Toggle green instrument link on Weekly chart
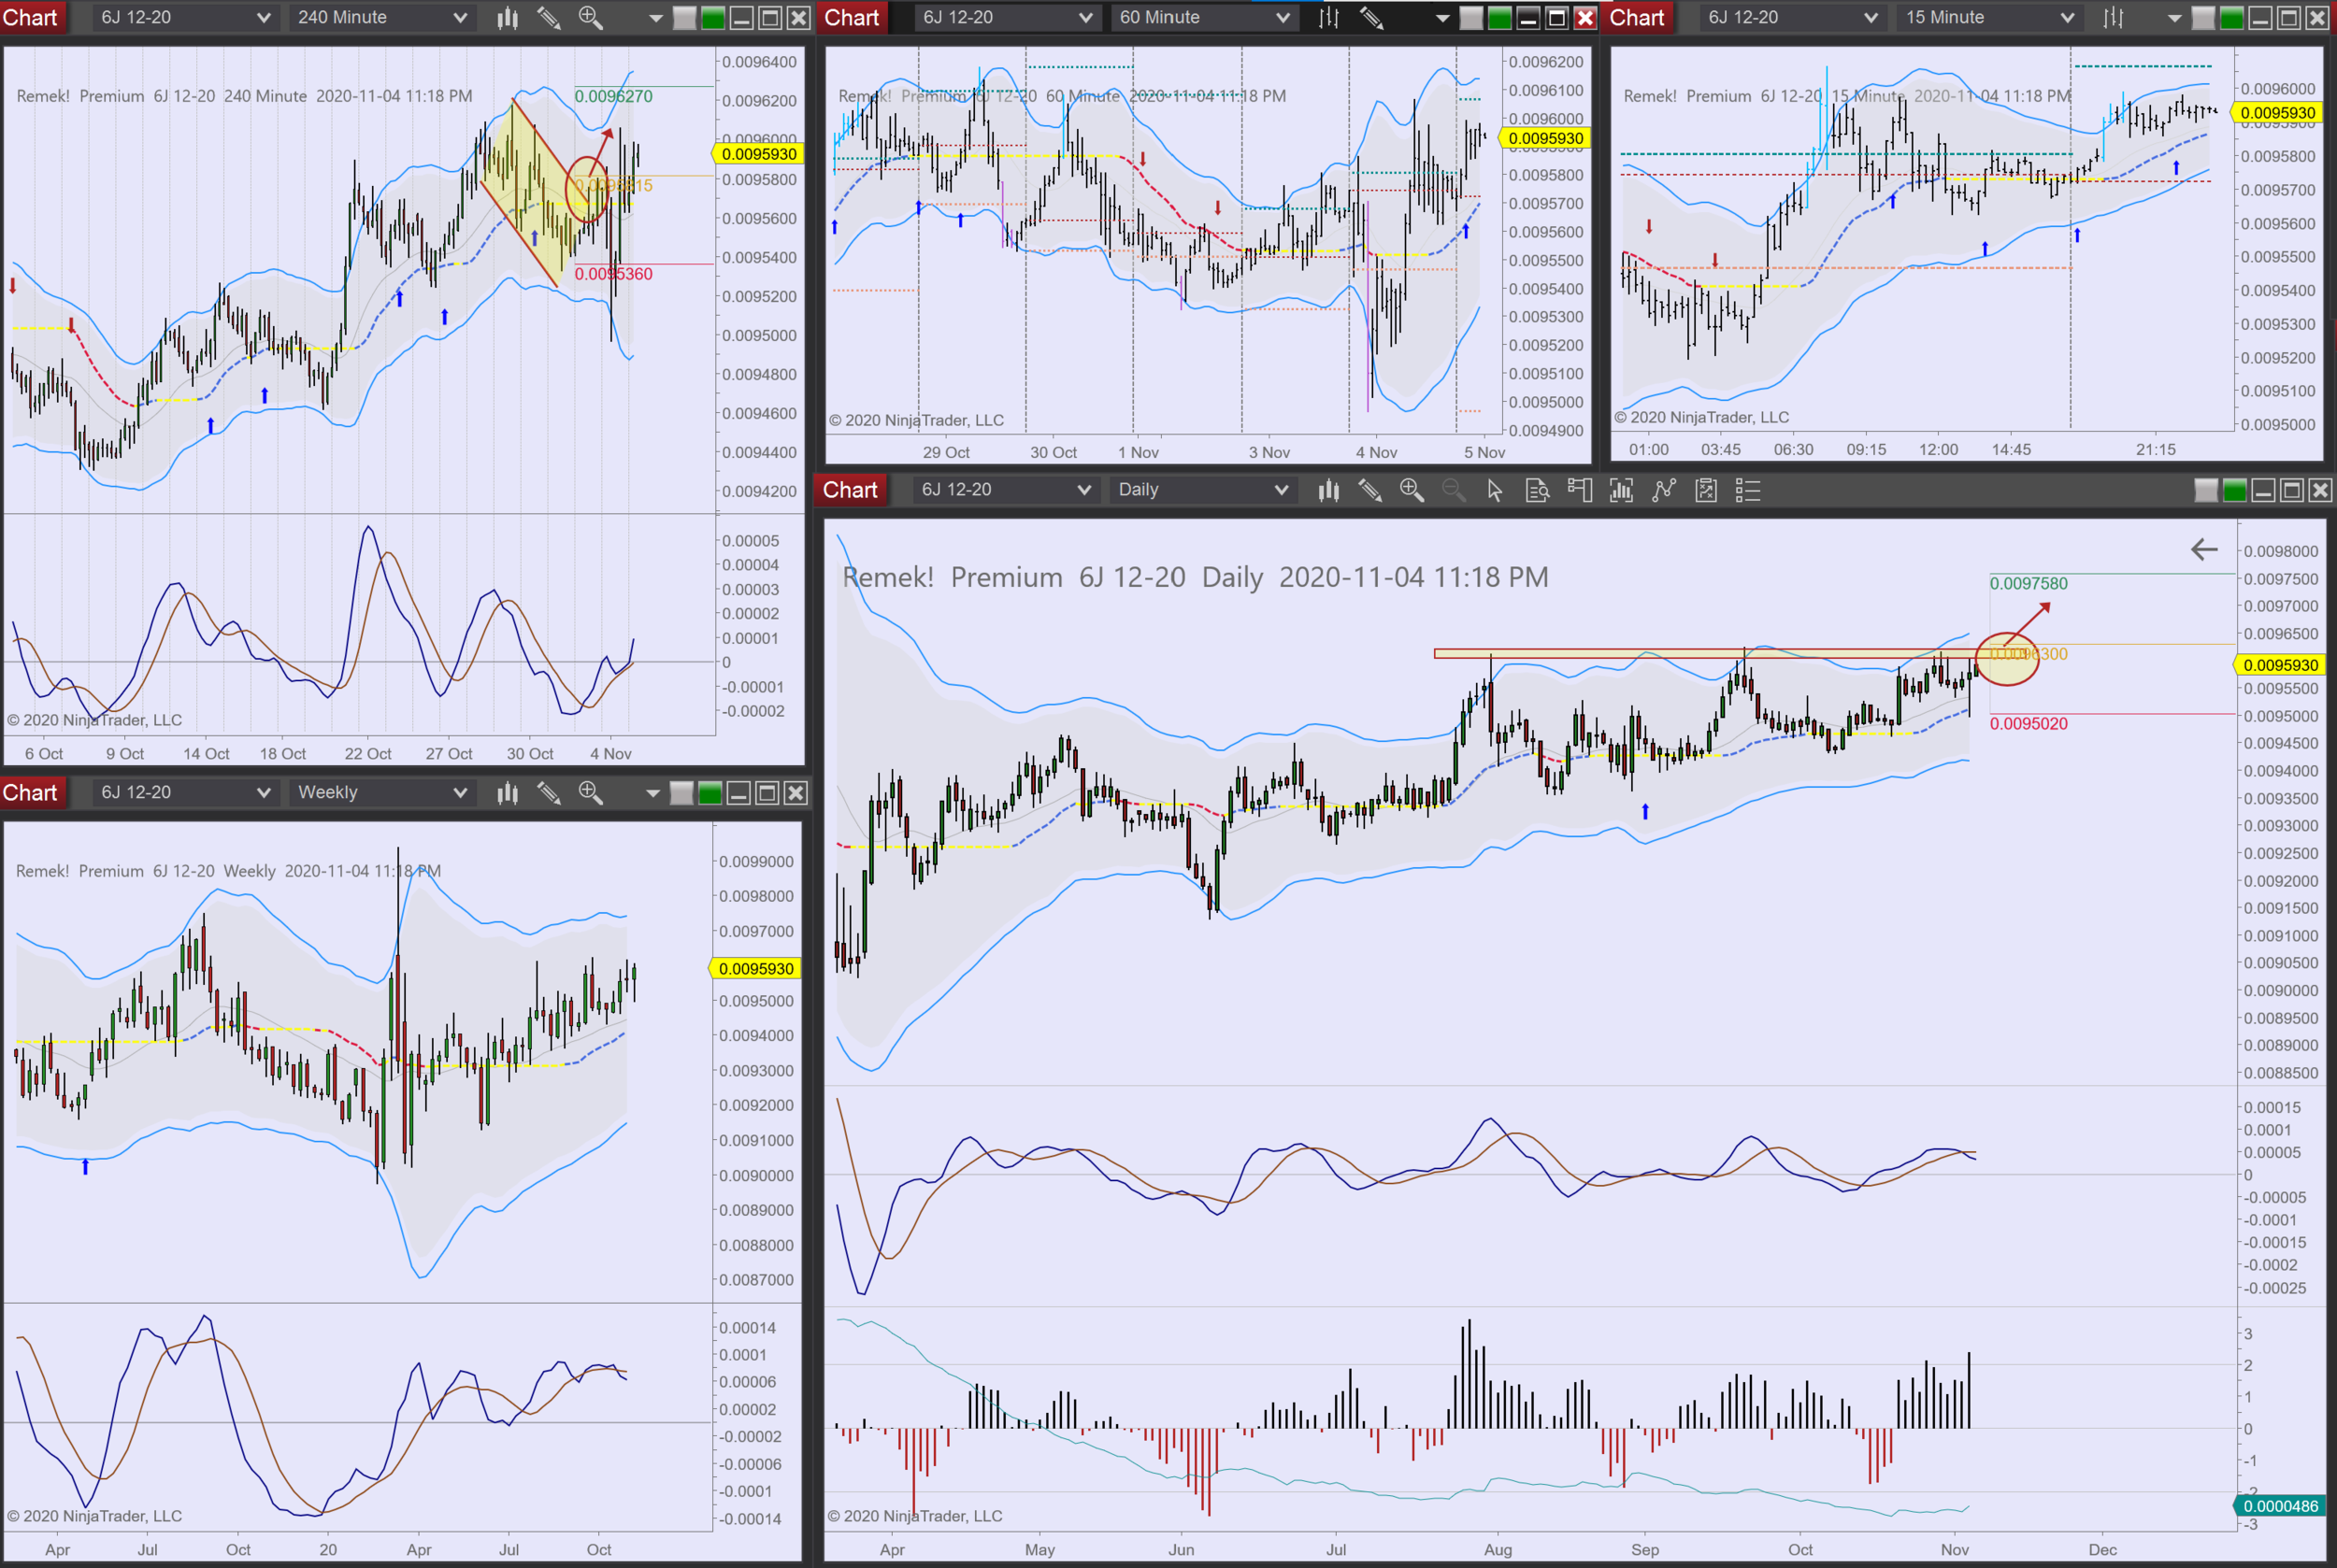This screenshot has height=1568, width=2337. pos(710,793)
